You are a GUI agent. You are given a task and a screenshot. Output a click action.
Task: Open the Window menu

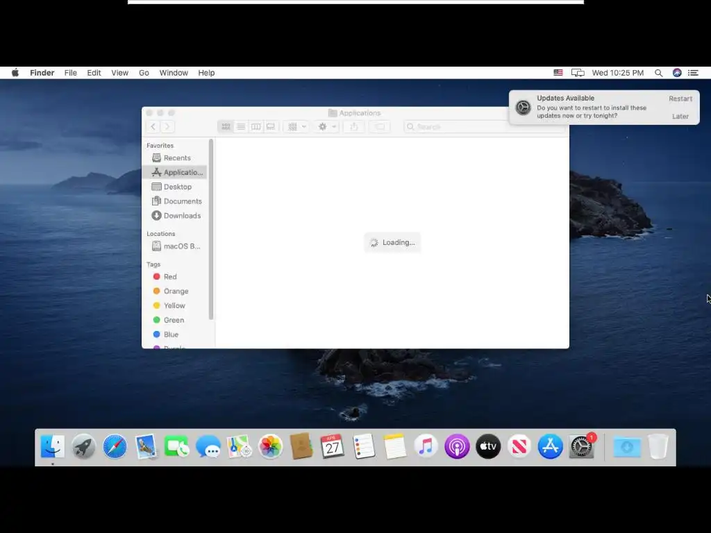pos(174,72)
